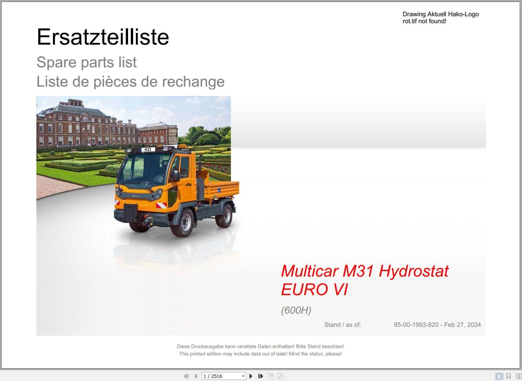Click the Liste de pièces de rechange text
Screen dimensions: 522x381
coord(130,82)
